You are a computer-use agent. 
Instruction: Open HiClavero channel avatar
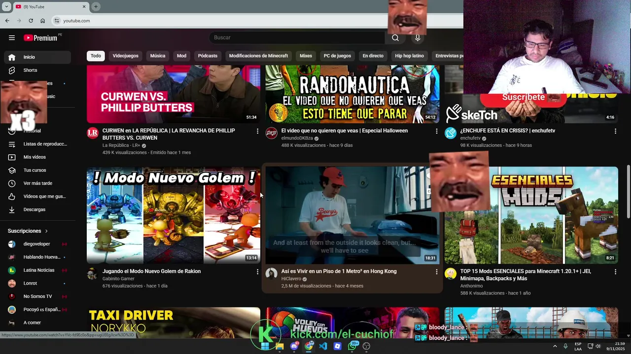click(272, 274)
